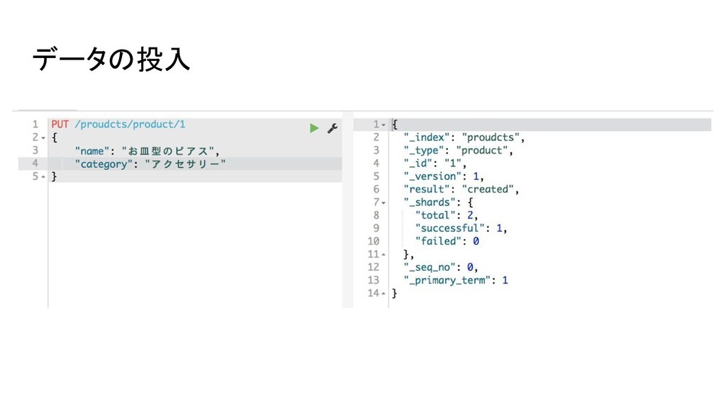Run the PUT request with the green play icon
Viewport: 726px width, 408px height.
(314, 128)
